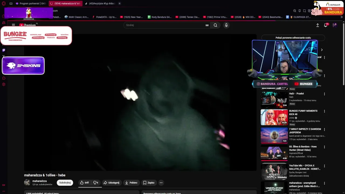Open GX Corner gamepad icon in tab bar
Viewport: 345px width, 194px height.
click(11, 4)
